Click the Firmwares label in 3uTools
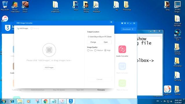 click(101, 90)
